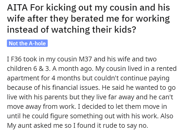183x132 pixels.
Task: Click 'move away from work' sentence start
Action: click(x=41, y=106)
